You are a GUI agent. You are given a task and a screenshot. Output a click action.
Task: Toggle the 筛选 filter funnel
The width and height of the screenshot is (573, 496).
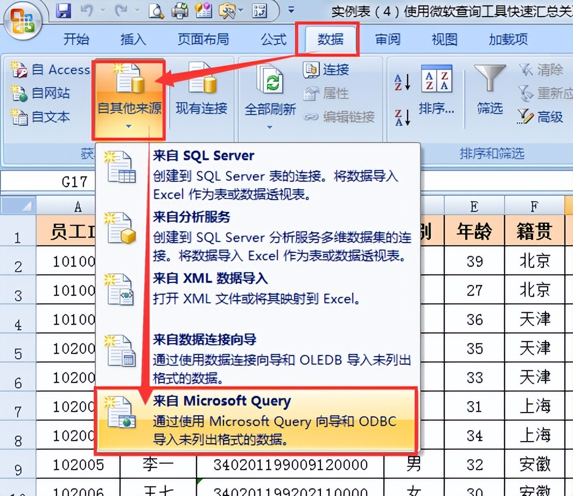490,90
